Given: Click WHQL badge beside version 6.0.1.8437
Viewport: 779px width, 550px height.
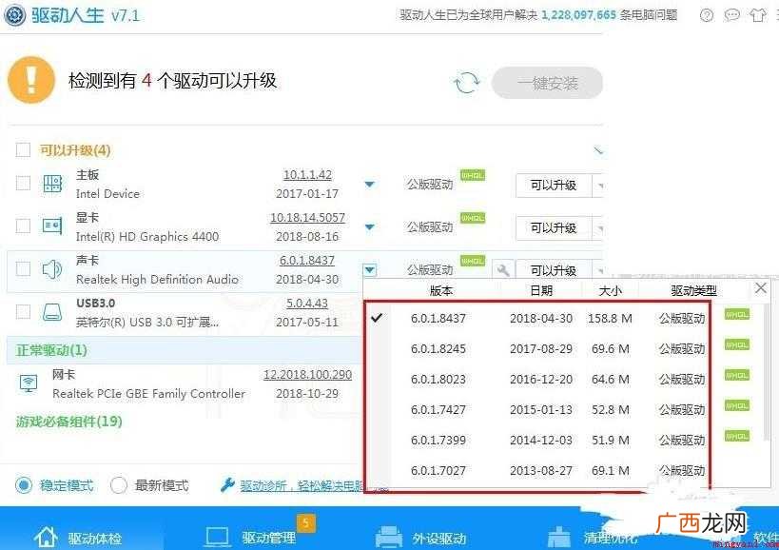Looking at the screenshot, I should click(x=737, y=314).
